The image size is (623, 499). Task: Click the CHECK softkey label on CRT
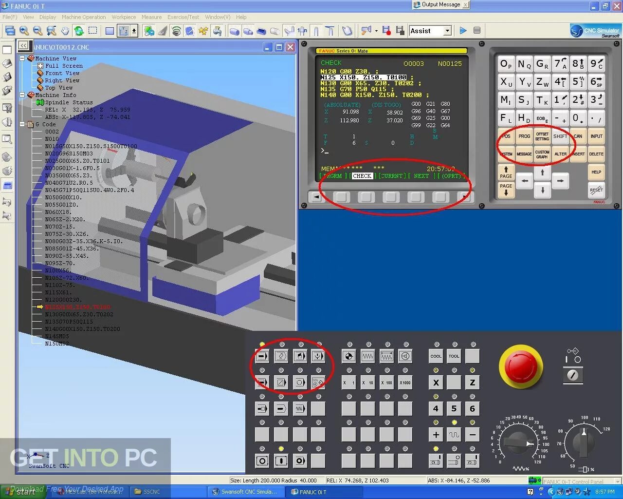pos(362,176)
